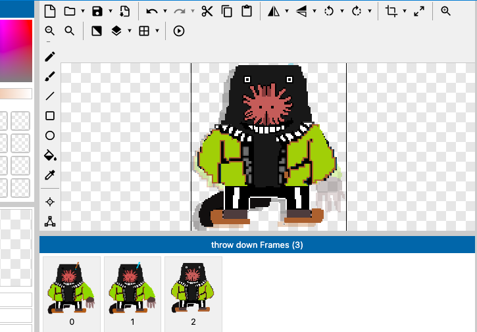The height and width of the screenshot is (332, 477).
Task: Paste with the clipboard icon
Action: click(x=247, y=11)
